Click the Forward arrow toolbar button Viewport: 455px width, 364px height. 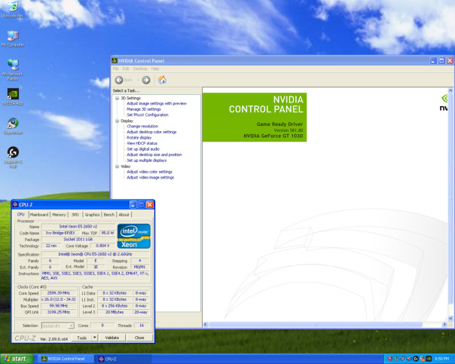(x=145, y=80)
